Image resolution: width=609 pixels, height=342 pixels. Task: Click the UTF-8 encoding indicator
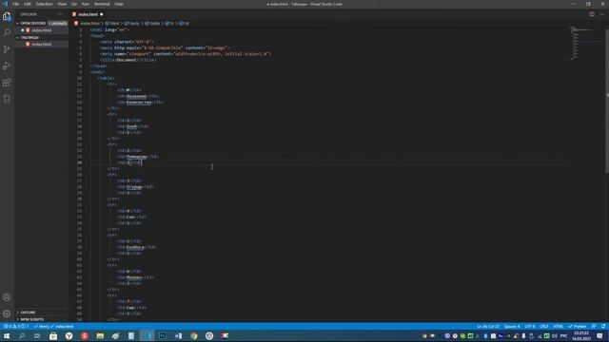coord(530,327)
